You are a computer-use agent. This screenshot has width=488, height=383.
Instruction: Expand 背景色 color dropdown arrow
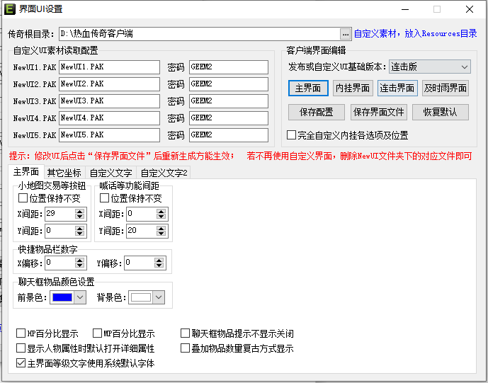point(159,297)
